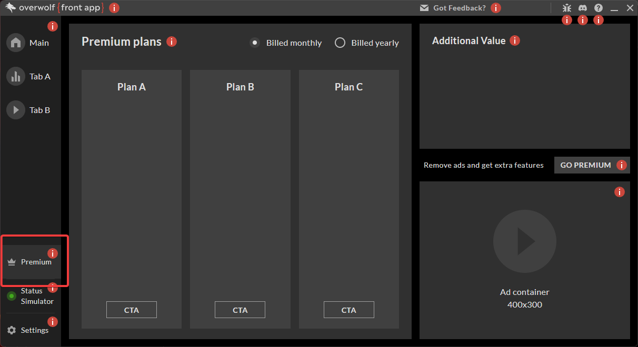Screen dimensions: 638x347
Task: Click info icon above the Main tab
Action: 53,26
